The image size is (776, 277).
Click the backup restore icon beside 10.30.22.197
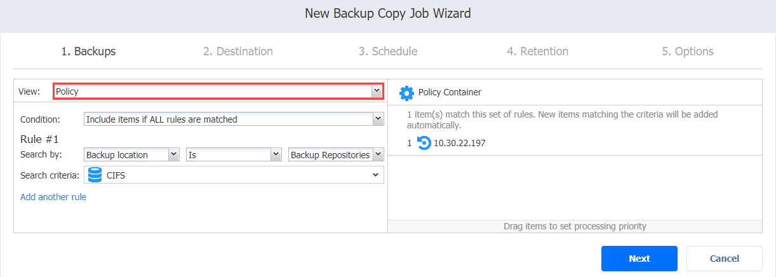424,143
